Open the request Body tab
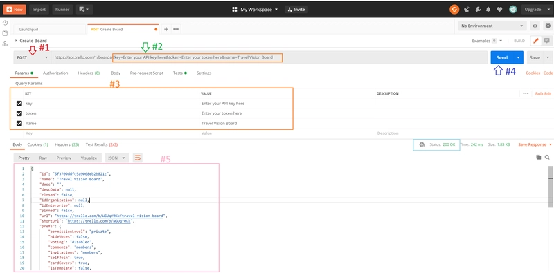 tap(116, 73)
